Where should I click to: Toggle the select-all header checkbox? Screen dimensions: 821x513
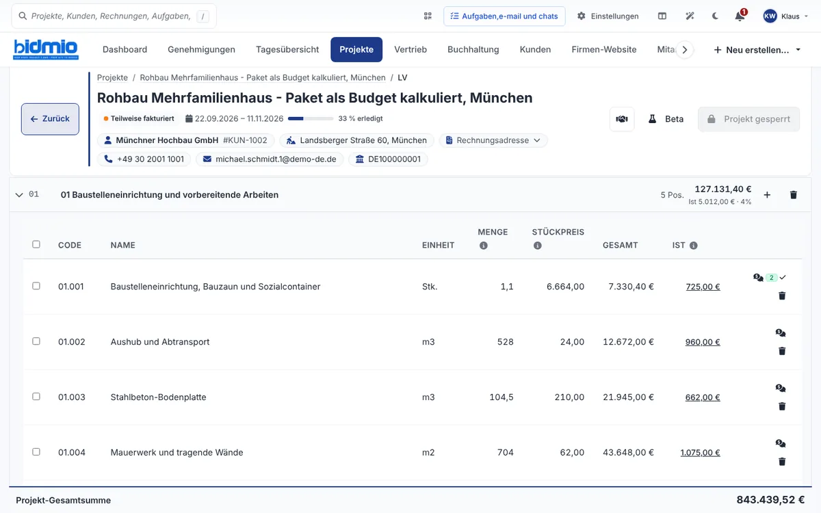coord(36,244)
